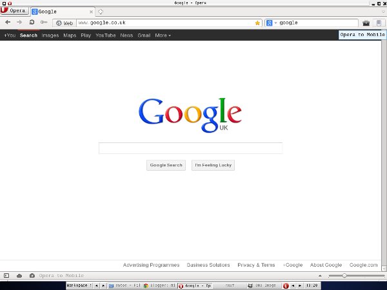This screenshot has width=387, height=290.
Task: Open the zoom menu arrow beside the slider
Action: coord(320,275)
